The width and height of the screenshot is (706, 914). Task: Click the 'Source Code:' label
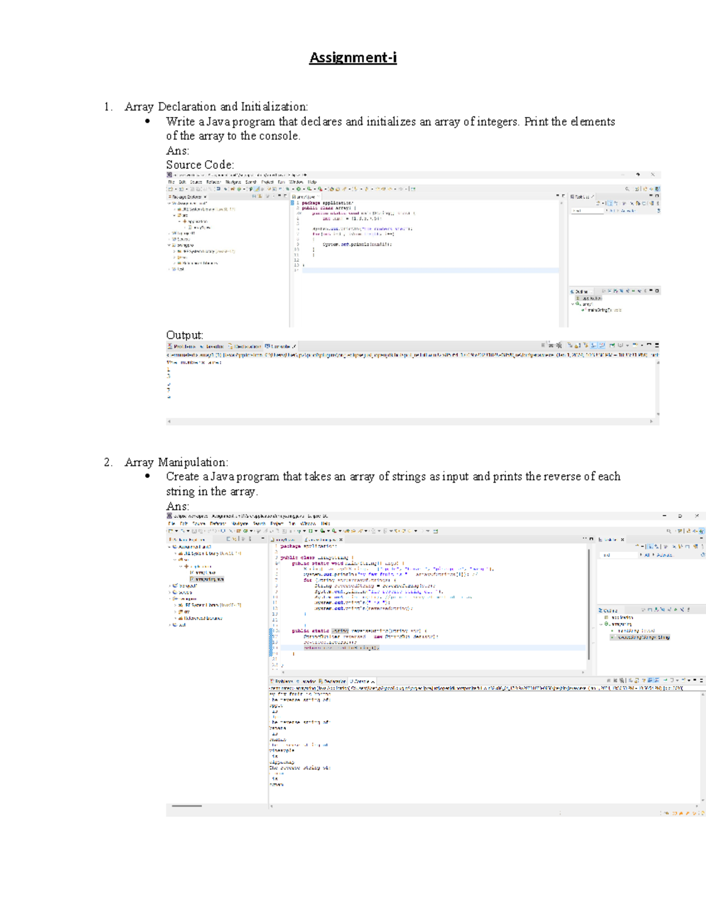point(200,165)
